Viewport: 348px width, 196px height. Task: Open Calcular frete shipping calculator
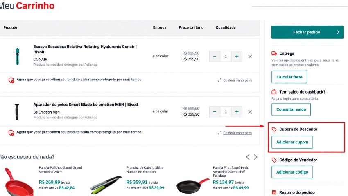pyautogui.click(x=289, y=77)
